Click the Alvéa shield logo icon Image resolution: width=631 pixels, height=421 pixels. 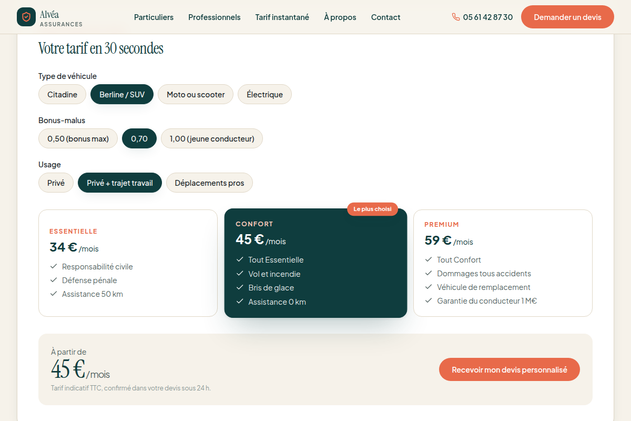26,17
